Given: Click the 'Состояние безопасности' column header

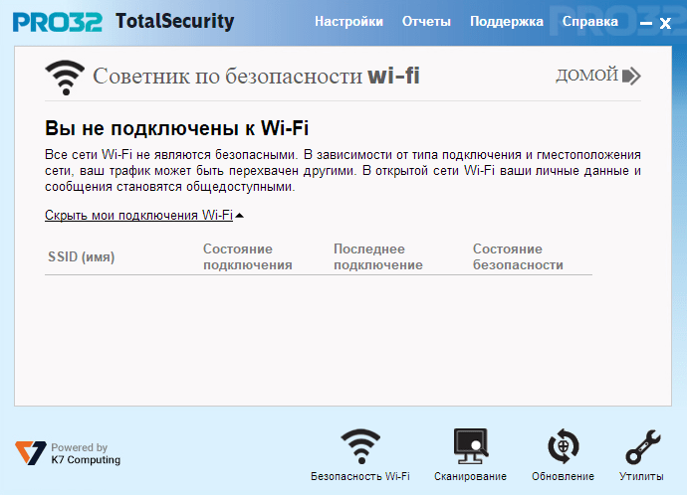Looking at the screenshot, I should pos(518,257).
